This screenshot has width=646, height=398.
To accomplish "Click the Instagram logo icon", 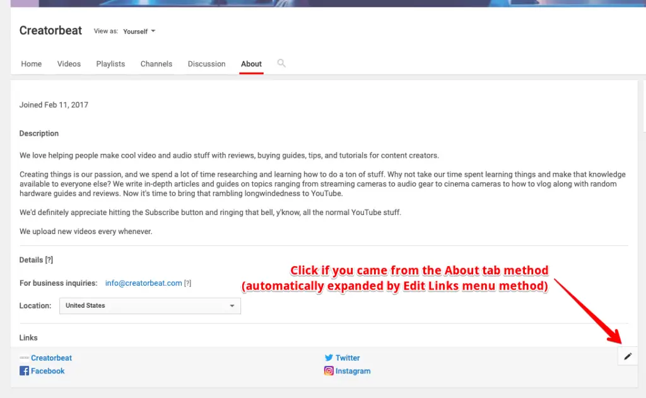I will click(329, 371).
